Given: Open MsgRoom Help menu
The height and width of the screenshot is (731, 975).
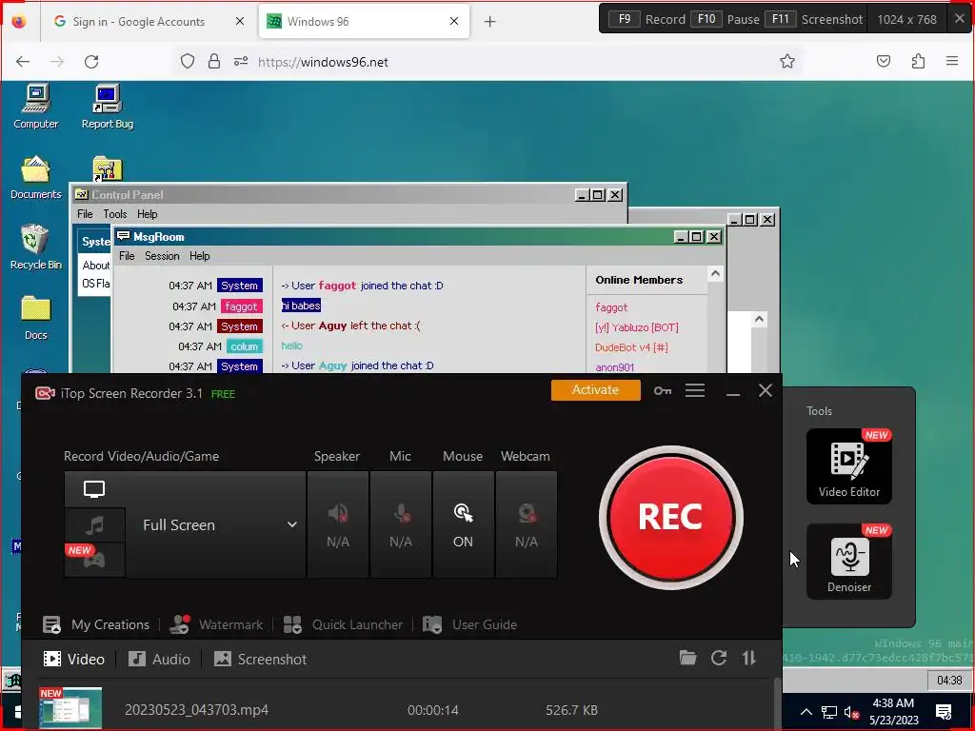Looking at the screenshot, I should tap(200, 256).
